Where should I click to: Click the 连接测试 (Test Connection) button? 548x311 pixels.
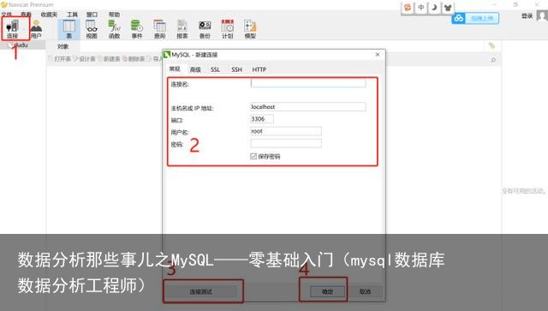[200, 291]
